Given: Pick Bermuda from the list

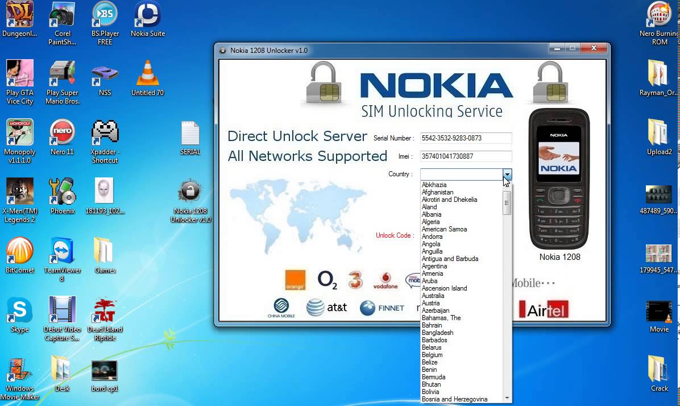Looking at the screenshot, I should tap(433, 377).
